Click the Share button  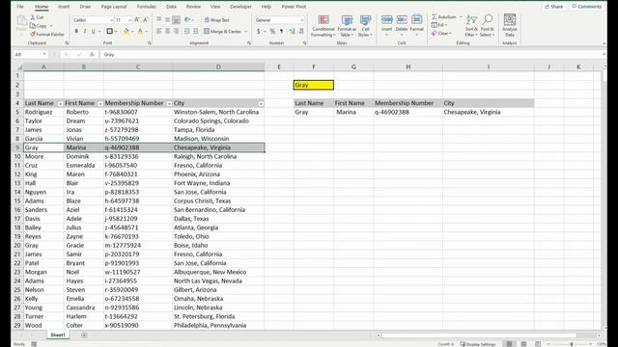[x=553, y=7]
